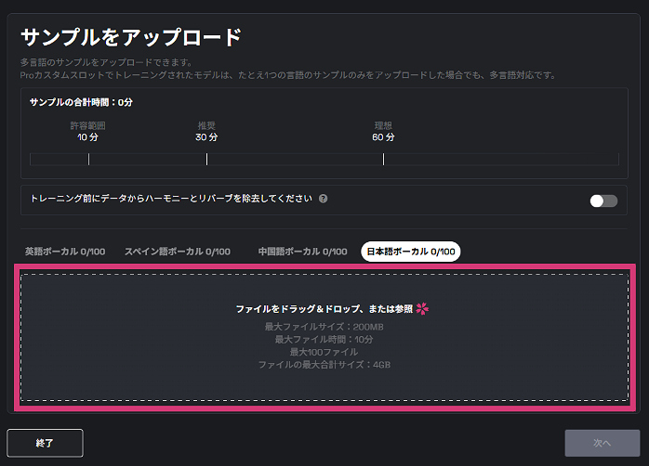Click the サンプルの合計時間 label

(80, 102)
